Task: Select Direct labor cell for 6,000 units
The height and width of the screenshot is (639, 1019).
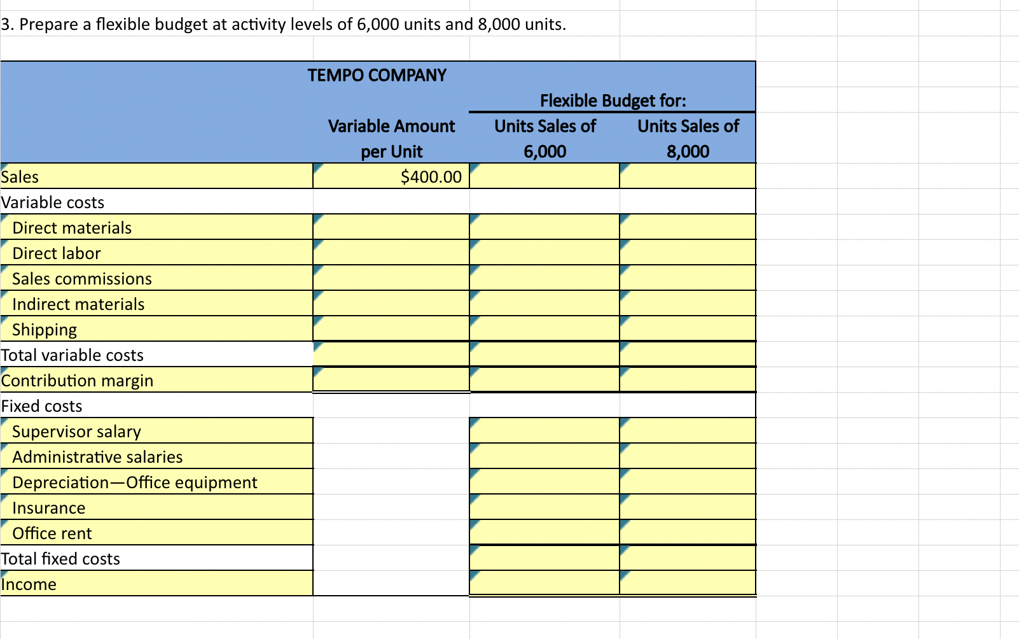Action: 544,253
